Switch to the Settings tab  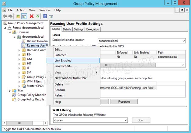pyautogui.click(x=78, y=29)
